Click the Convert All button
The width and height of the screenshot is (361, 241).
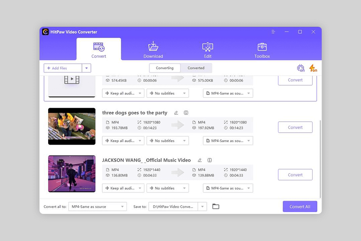pyautogui.click(x=300, y=206)
